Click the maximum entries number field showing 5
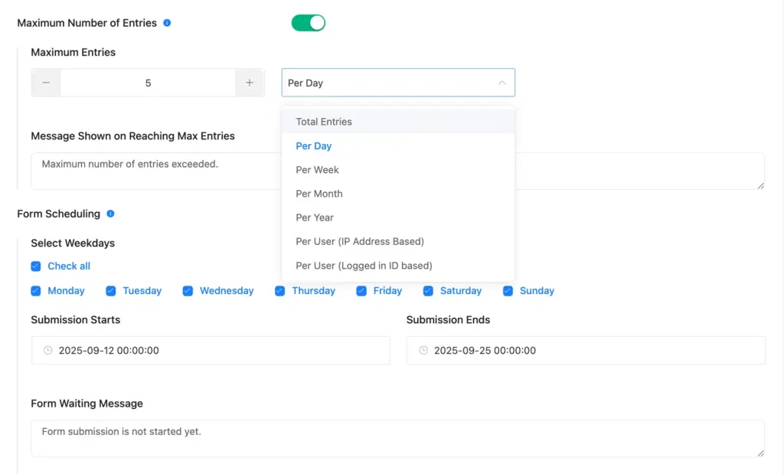Image resolution: width=784 pixels, height=474 pixels. (x=148, y=83)
